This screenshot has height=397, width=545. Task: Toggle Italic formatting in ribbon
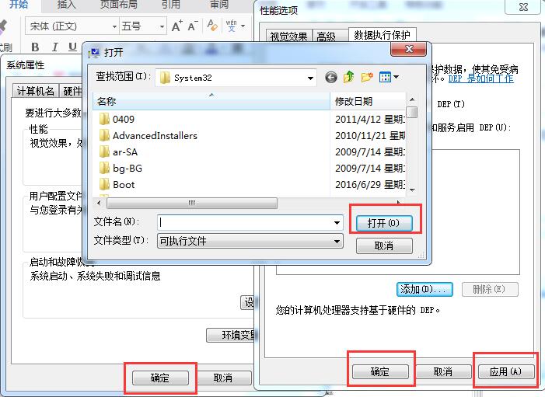pos(54,47)
